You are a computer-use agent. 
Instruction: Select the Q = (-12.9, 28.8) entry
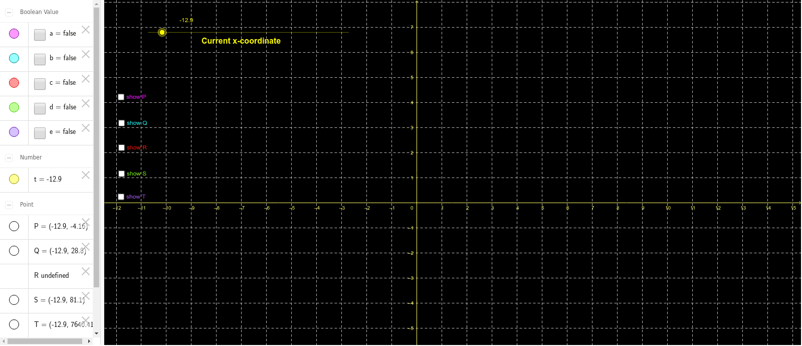tap(60, 251)
